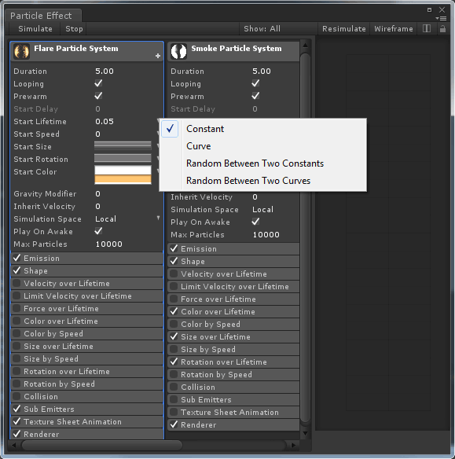The height and width of the screenshot is (459, 455).
Task: Toggle the curve editor layout icon
Action: [427, 28]
